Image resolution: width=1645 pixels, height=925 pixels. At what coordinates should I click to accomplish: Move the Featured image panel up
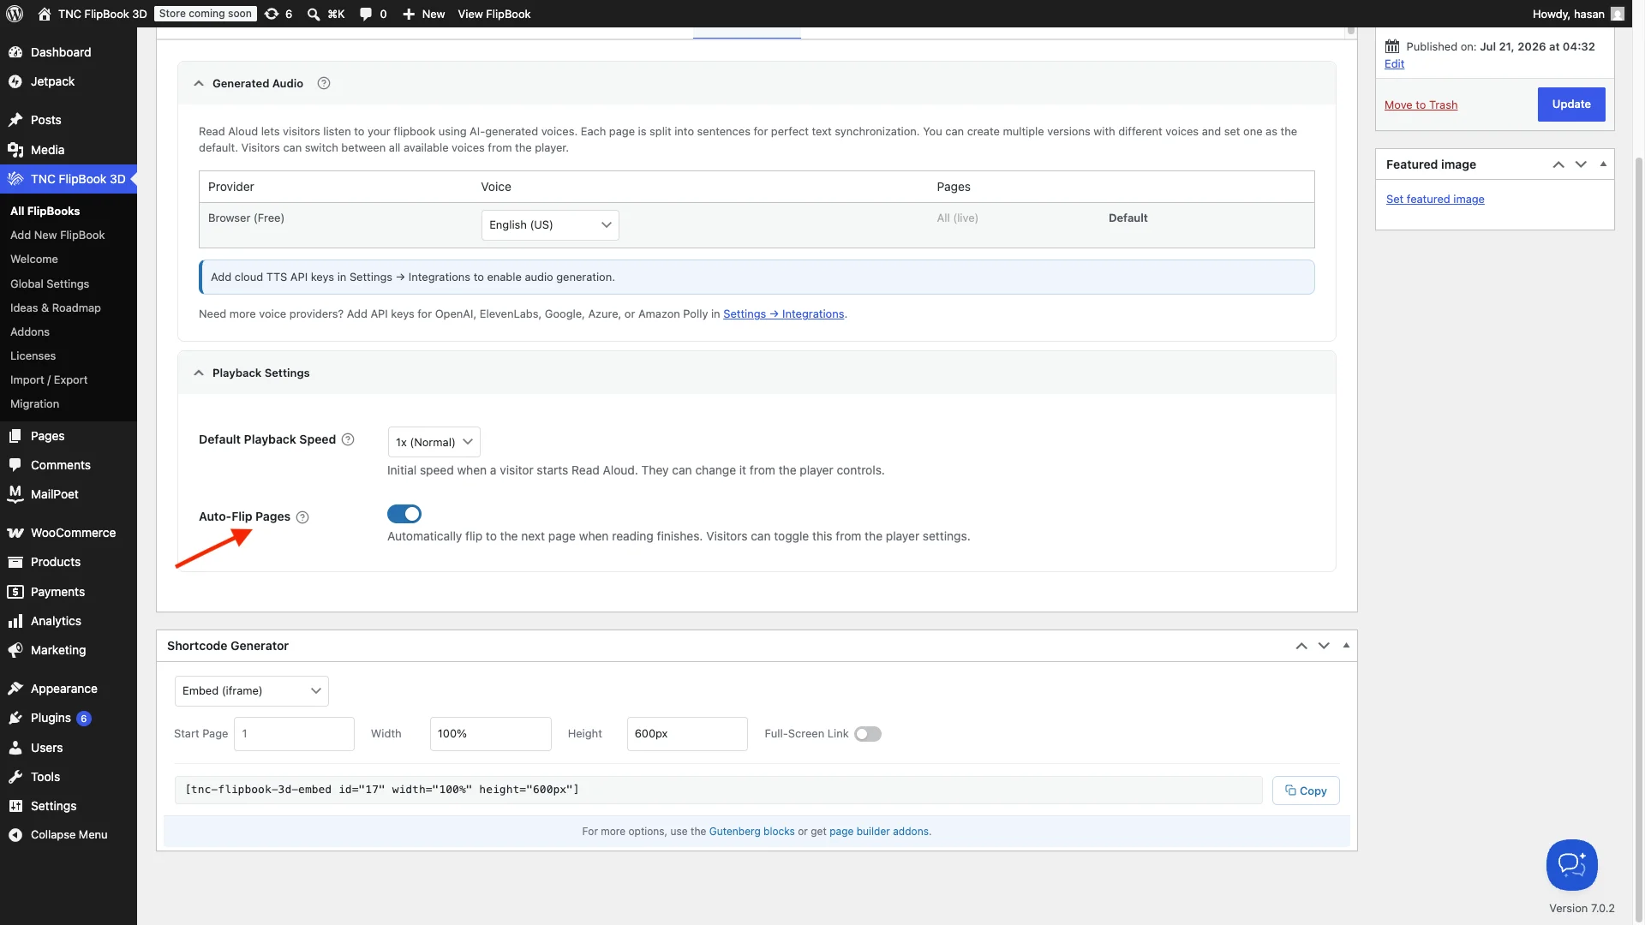[1558, 164]
